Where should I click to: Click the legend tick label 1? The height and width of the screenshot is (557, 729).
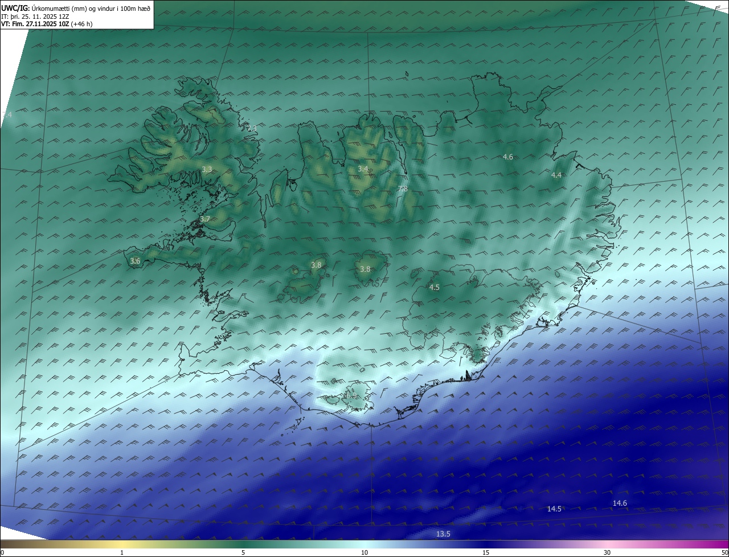coord(122,552)
